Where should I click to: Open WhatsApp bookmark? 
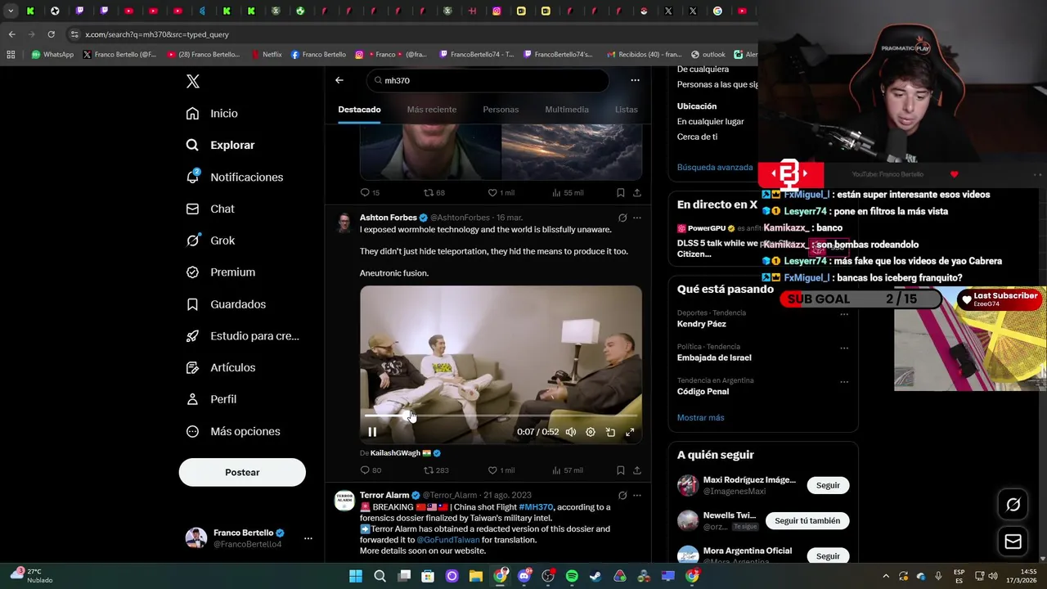(x=52, y=55)
